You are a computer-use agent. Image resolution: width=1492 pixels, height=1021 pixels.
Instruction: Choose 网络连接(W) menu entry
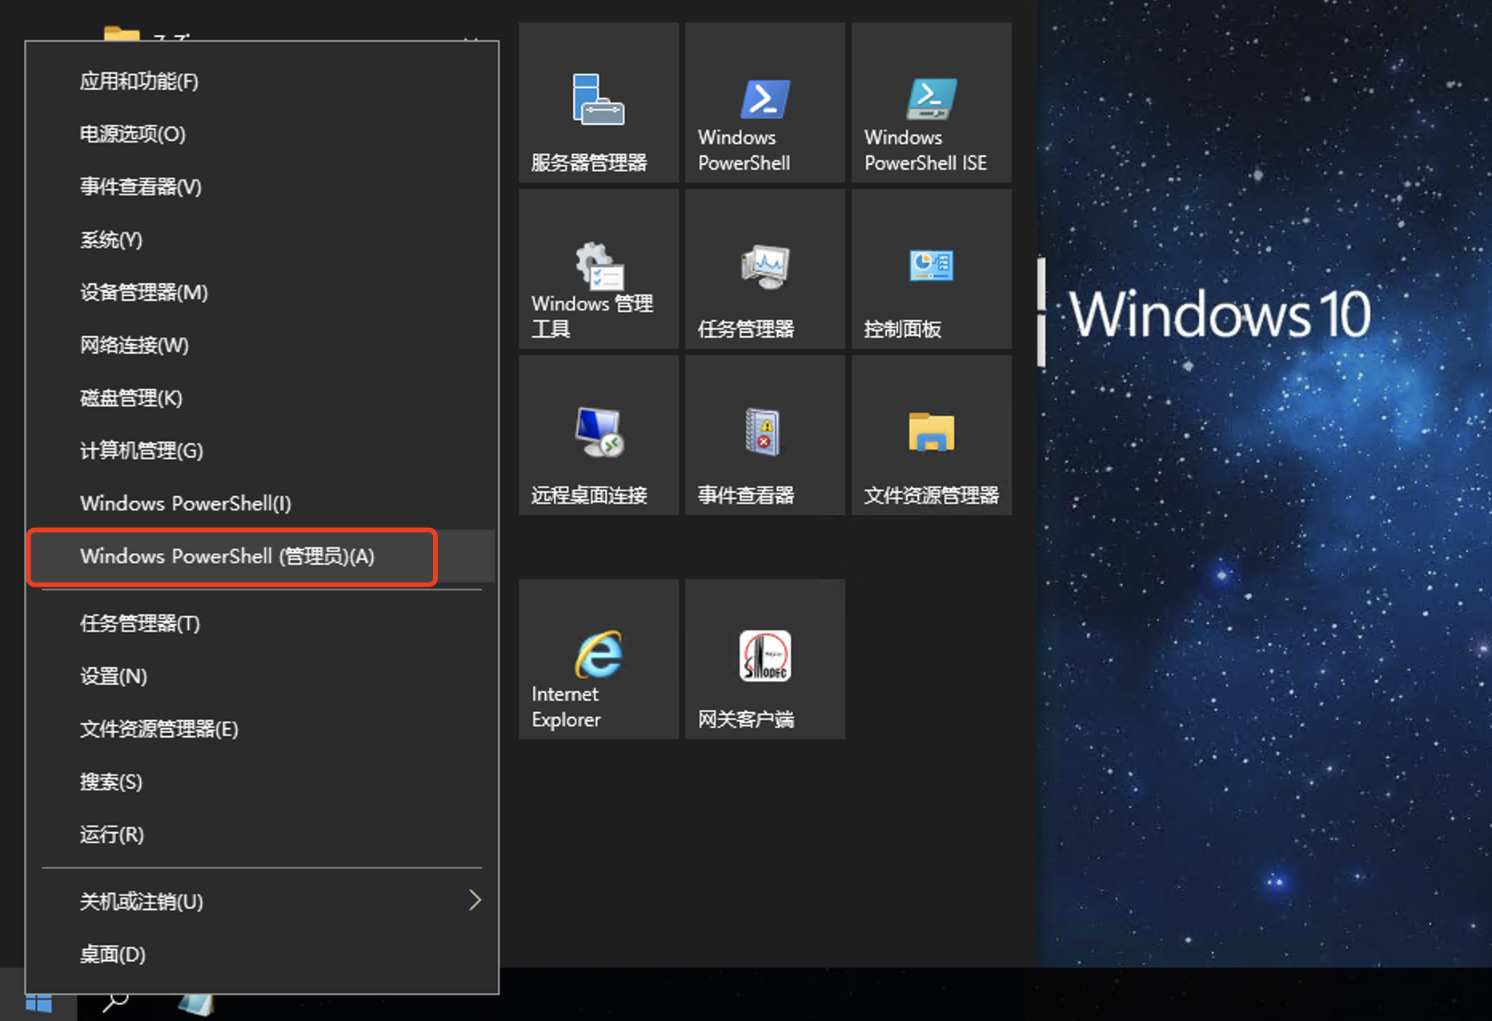[x=262, y=345]
